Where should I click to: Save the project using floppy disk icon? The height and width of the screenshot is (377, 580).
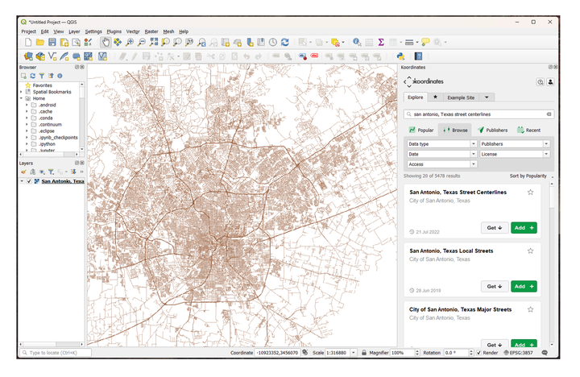52,42
